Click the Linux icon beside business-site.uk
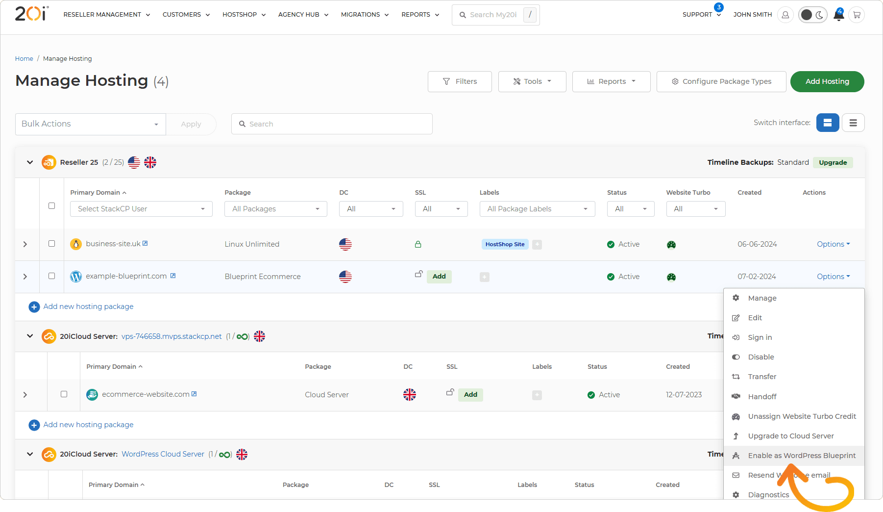This screenshot has height=512, width=883. 76,244
